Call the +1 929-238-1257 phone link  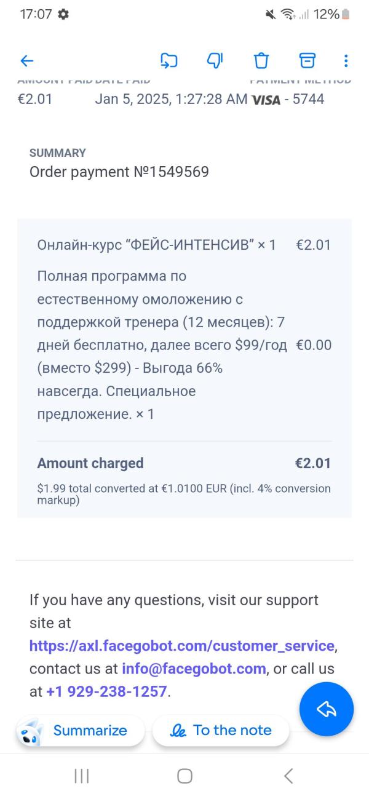[106, 691]
